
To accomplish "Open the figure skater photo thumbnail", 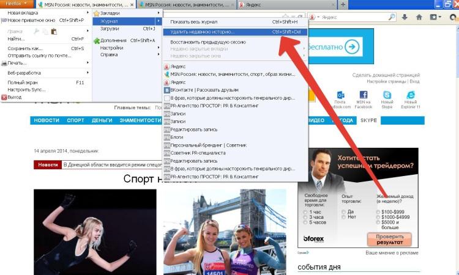I will [95, 232].
